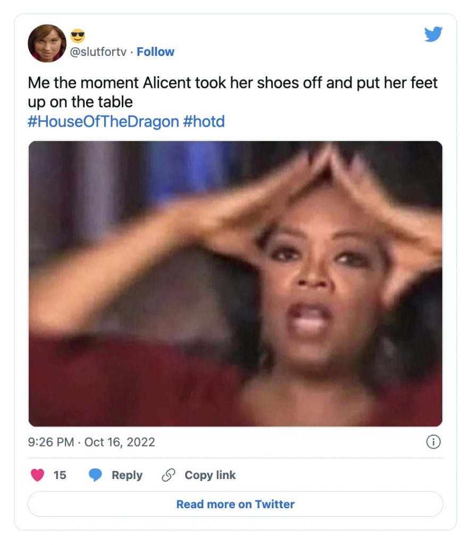Like the tweet with the heart icon
Image resolution: width=469 pixels, height=545 pixels.
pos(38,475)
